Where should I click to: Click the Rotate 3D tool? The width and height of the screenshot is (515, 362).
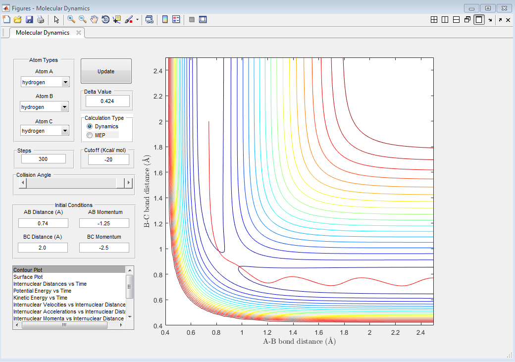click(105, 19)
